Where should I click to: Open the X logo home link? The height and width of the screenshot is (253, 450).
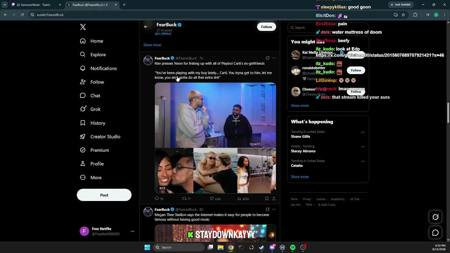coord(83,27)
